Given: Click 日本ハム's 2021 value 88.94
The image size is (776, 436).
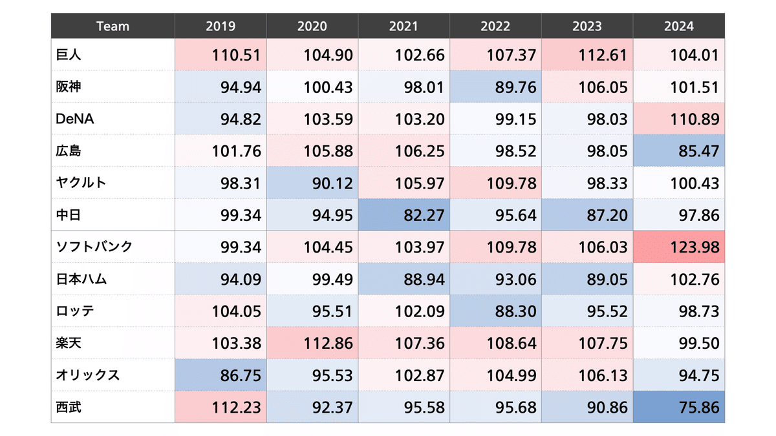Looking at the screenshot, I should point(404,279).
